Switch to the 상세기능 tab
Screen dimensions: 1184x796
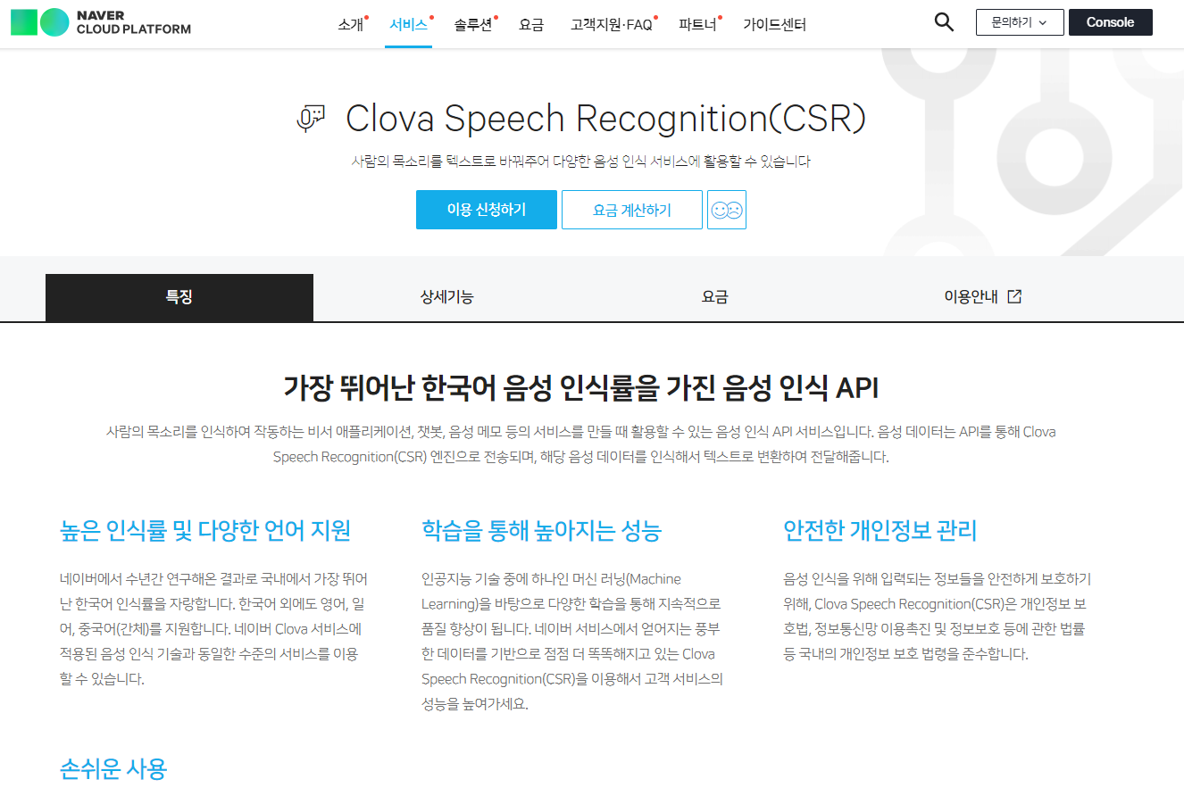(447, 297)
